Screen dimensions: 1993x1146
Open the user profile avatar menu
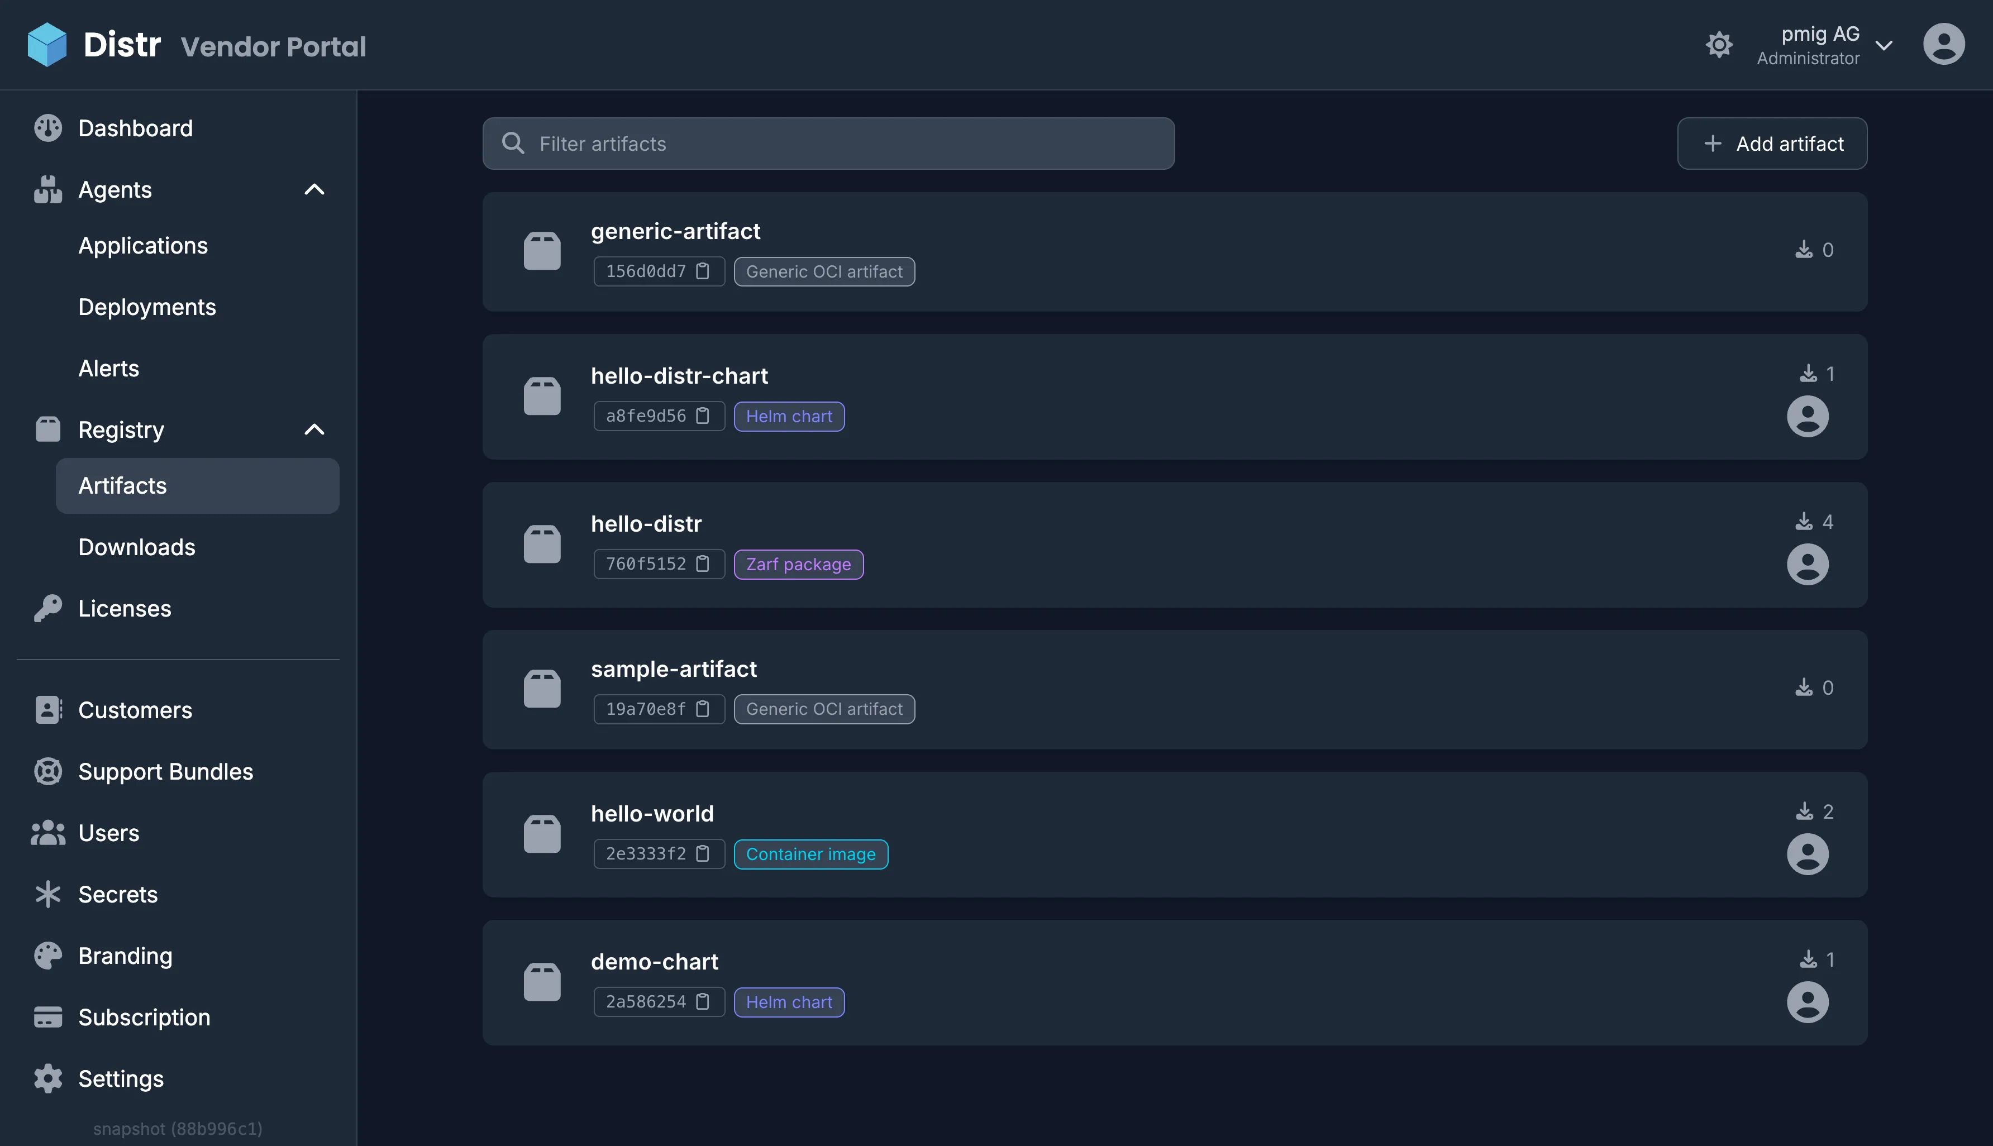(1943, 44)
